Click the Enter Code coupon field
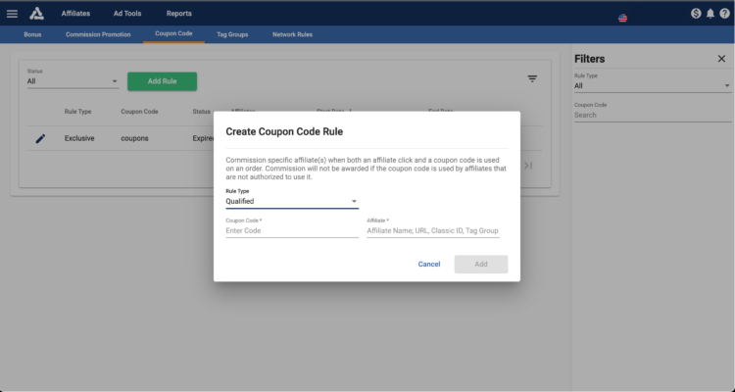The image size is (735, 392). tap(292, 231)
